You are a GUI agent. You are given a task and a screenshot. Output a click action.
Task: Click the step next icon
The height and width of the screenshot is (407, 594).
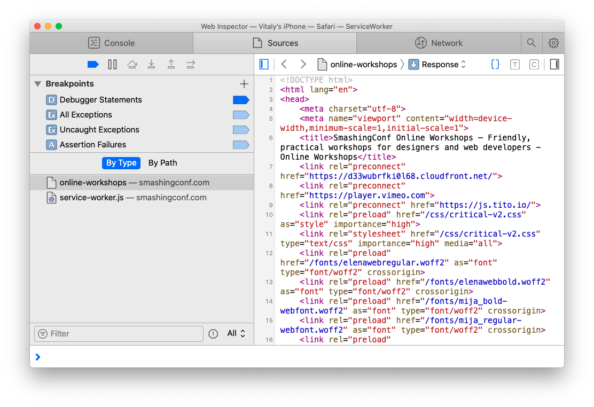(x=191, y=65)
